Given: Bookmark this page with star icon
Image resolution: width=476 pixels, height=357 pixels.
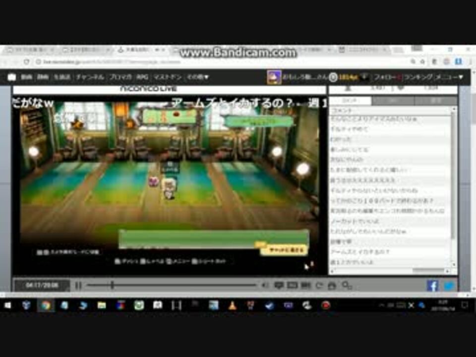Looking at the screenshot, I should (422, 61).
